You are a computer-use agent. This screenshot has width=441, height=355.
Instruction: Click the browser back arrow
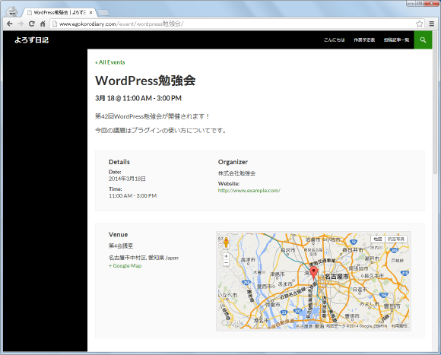click(x=10, y=24)
